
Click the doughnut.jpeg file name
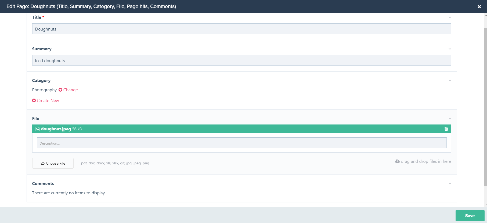[x=56, y=129]
